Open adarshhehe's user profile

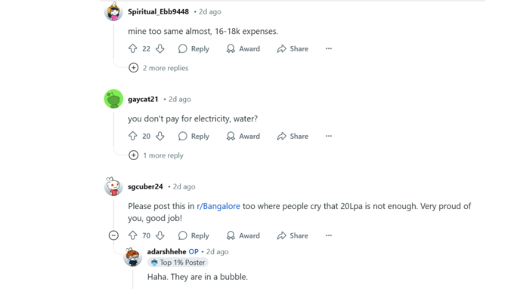point(166,252)
